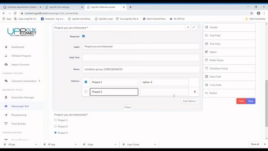268x151 pixels.
Task: Open the Logo png download options arrow
Action: [x=155, y=144]
